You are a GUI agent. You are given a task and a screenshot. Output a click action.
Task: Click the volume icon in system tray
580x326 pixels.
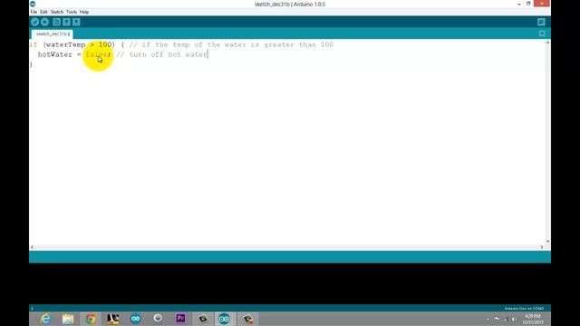[x=514, y=319]
